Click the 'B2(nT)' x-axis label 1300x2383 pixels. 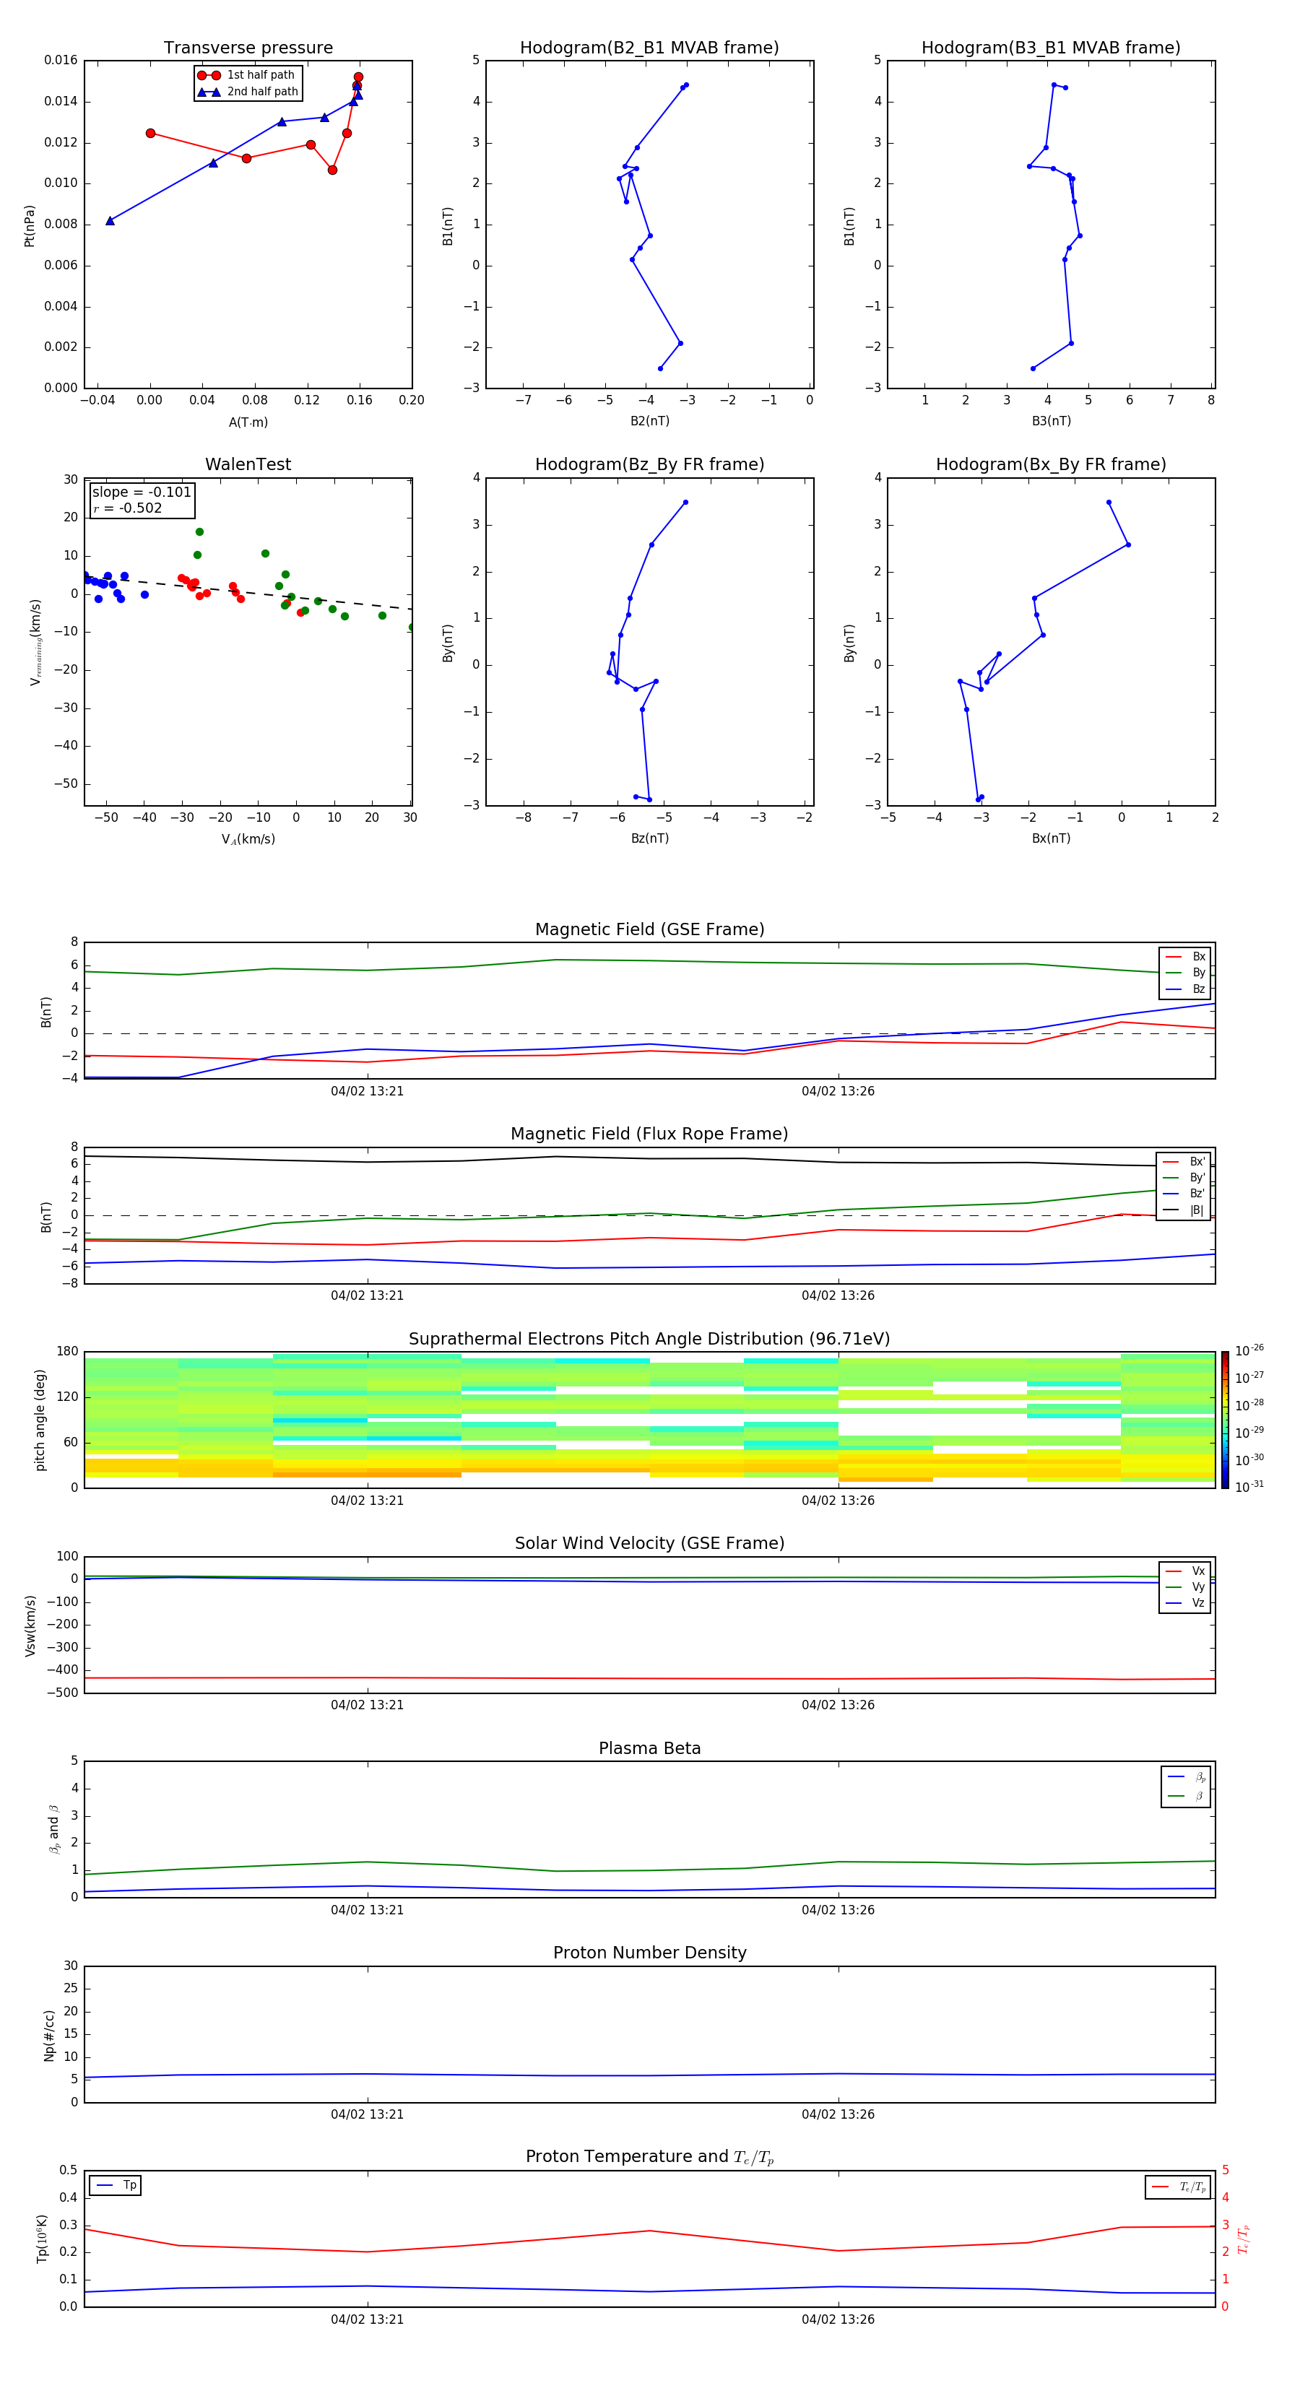(649, 421)
